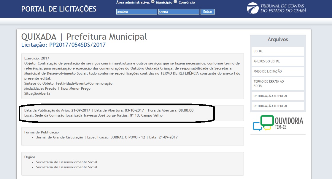Open the ANEXOS DO EDITAL file

click(x=277, y=61)
